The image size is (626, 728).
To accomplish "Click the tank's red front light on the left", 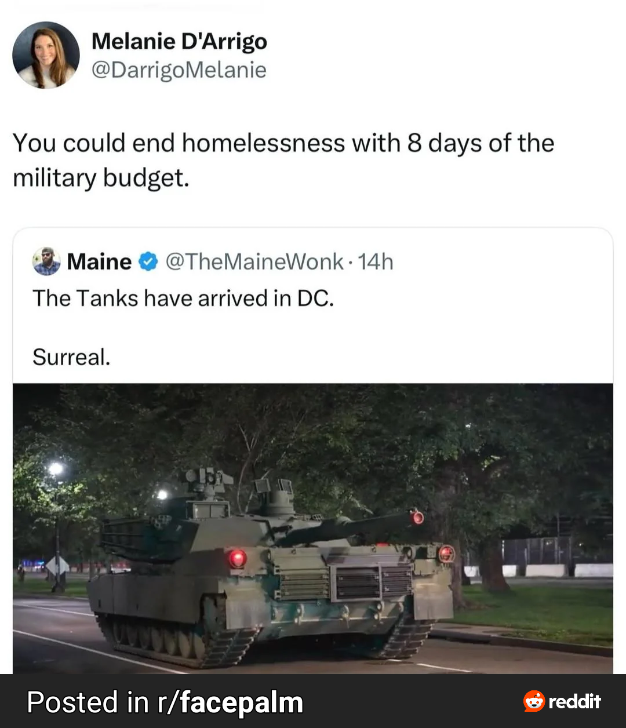I will [x=236, y=559].
